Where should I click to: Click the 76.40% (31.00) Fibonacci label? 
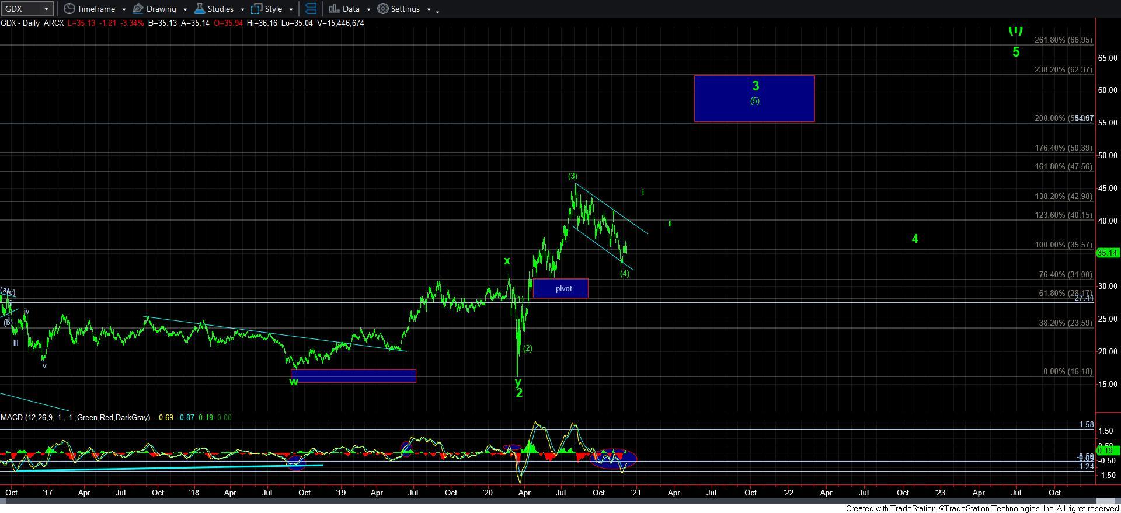[1066, 274]
